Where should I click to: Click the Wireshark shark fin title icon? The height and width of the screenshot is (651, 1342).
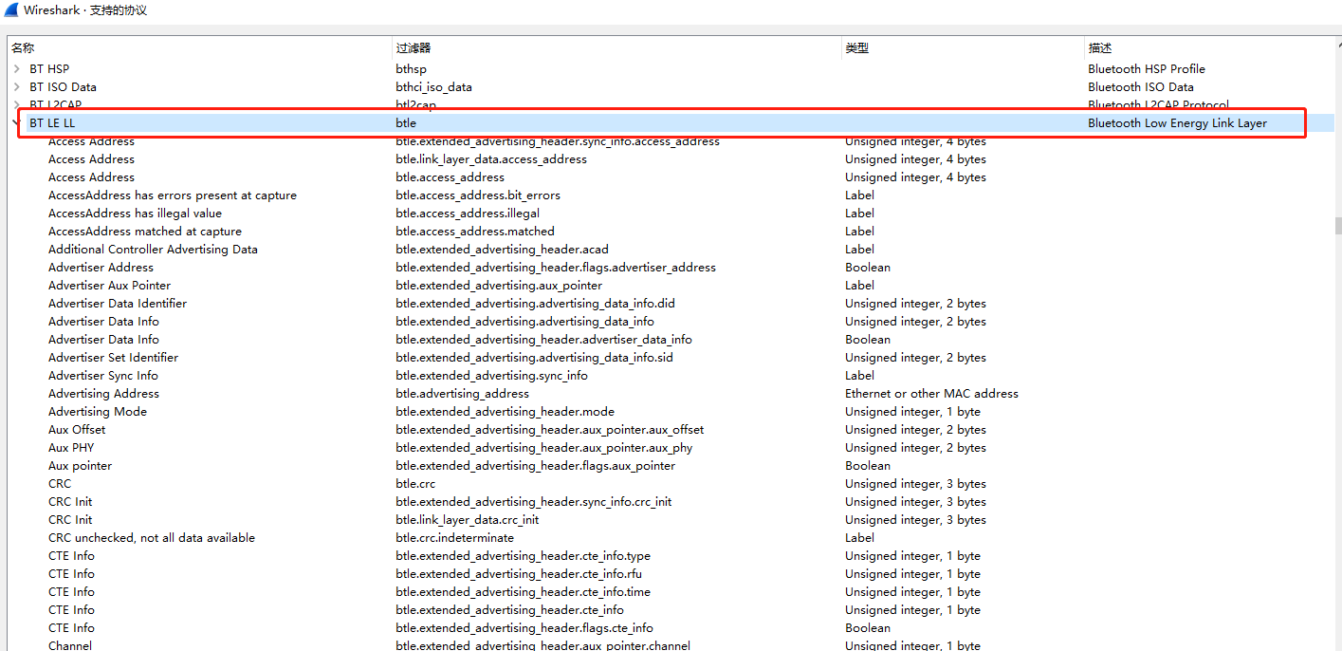pyautogui.click(x=11, y=10)
